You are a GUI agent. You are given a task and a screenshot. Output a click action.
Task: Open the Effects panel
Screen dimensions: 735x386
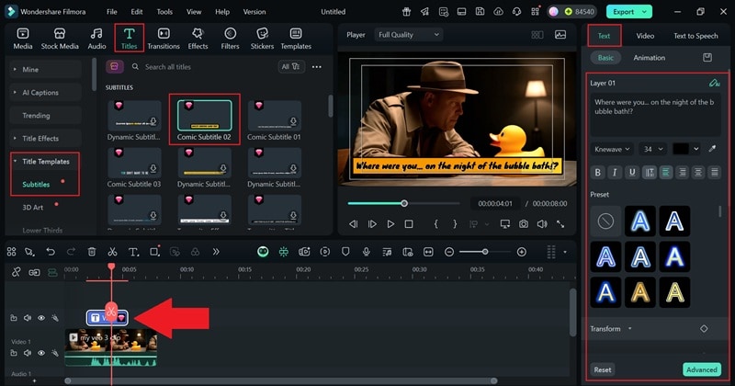click(198, 39)
